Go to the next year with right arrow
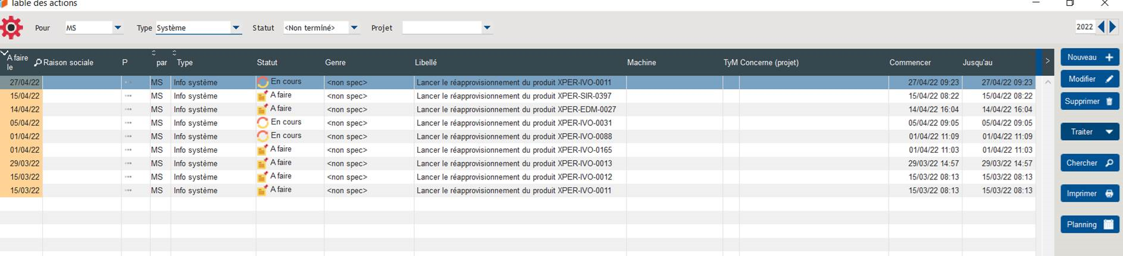 click(x=1112, y=27)
